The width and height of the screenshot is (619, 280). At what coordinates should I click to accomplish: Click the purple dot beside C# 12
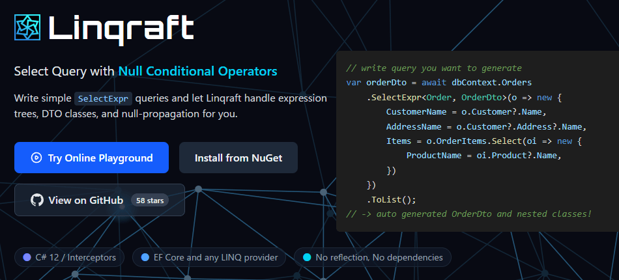point(27,257)
